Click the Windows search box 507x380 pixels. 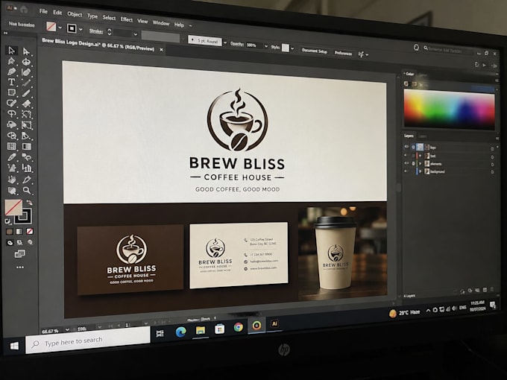coord(88,341)
